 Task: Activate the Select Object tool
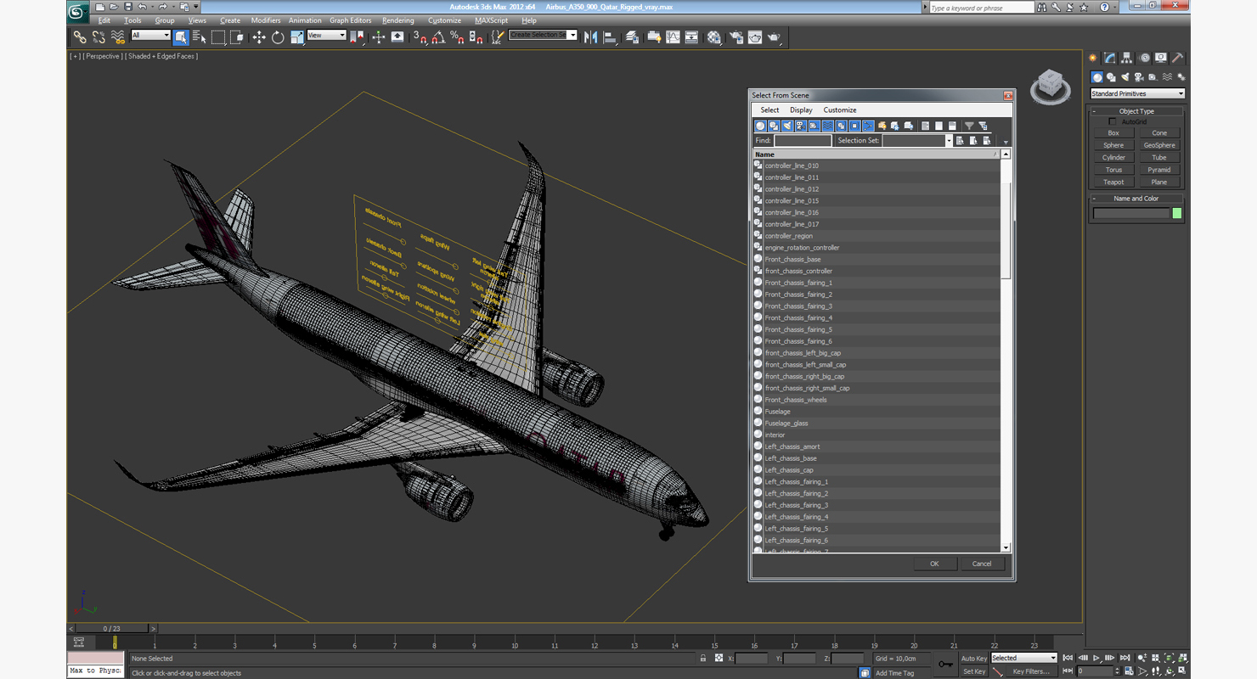pos(181,37)
